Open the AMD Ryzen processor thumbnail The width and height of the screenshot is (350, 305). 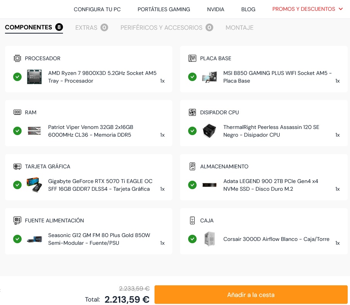pos(34,77)
